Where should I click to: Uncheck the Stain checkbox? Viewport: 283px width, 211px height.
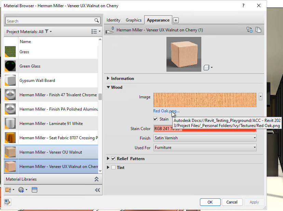pos(156,119)
